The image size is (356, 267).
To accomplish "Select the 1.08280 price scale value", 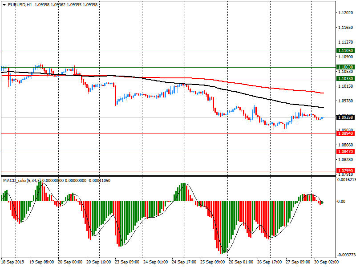I will [x=346, y=160].
